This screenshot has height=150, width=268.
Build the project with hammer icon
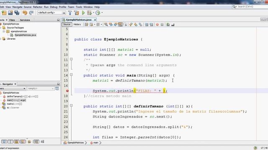[x=70, y=13]
